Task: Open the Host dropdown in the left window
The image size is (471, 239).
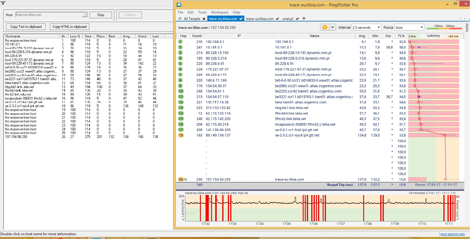Action: (x=85, y=15)
